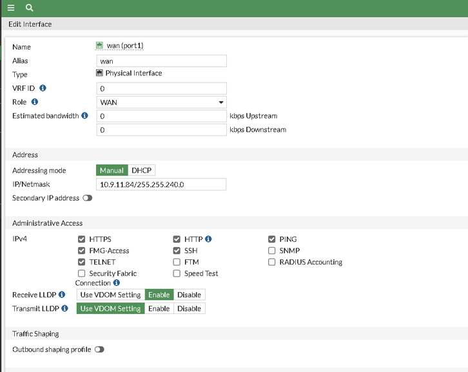The image size is (468, 372).
Task: Click the IP/Netmask input field
Action: pos(161,185)
